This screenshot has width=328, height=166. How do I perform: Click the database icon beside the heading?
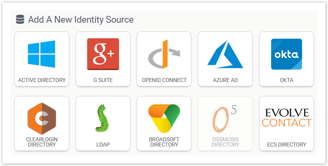point(20,20)
